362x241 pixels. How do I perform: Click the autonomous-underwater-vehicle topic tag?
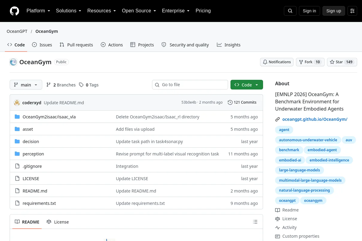point(308,140)
